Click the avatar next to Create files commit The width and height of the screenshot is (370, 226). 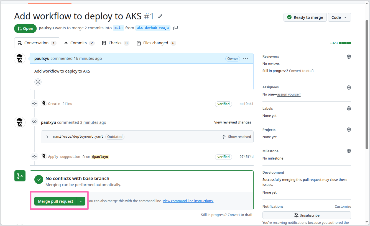[x=44, y=104]
